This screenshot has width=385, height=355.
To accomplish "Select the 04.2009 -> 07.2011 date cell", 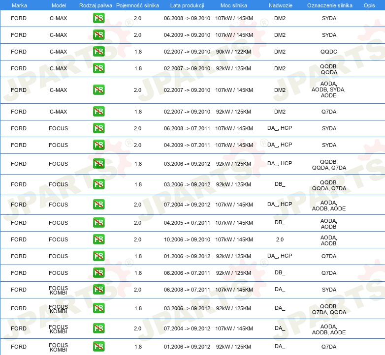I will [x=187, y=145].
